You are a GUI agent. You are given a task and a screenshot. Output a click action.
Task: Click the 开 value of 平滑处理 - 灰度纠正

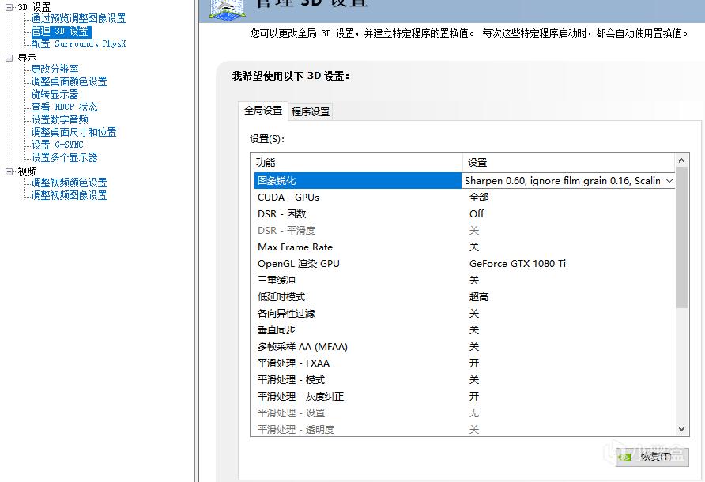(474, 397)
